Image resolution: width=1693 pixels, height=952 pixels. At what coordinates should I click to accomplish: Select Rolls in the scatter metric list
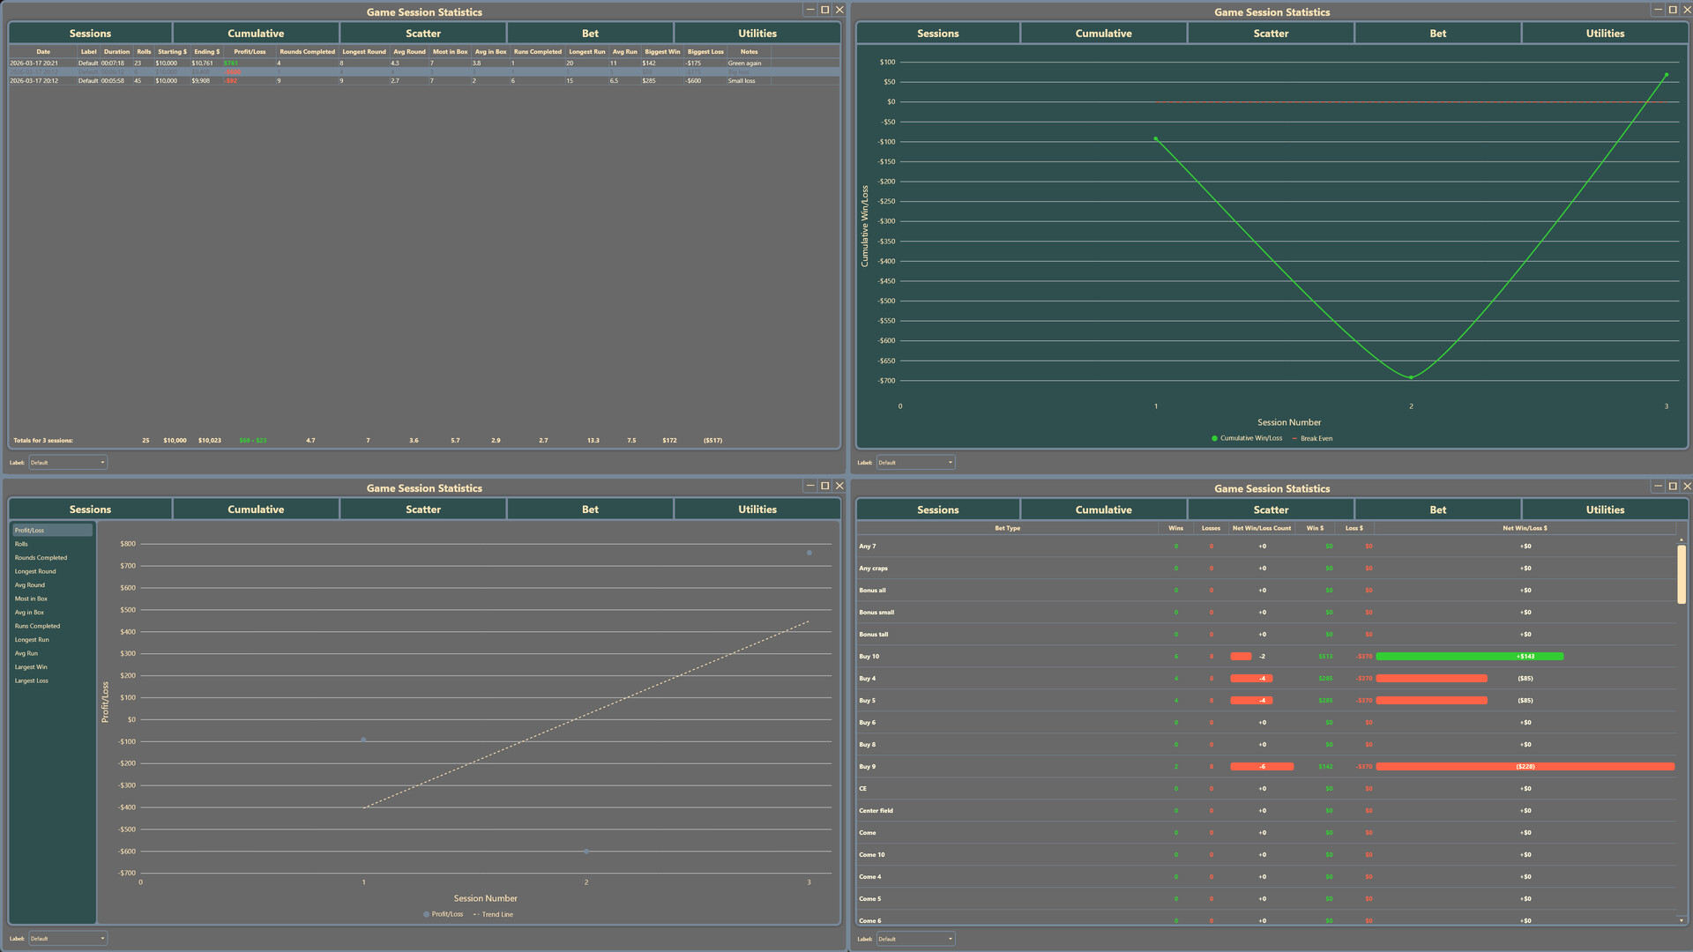21,544
